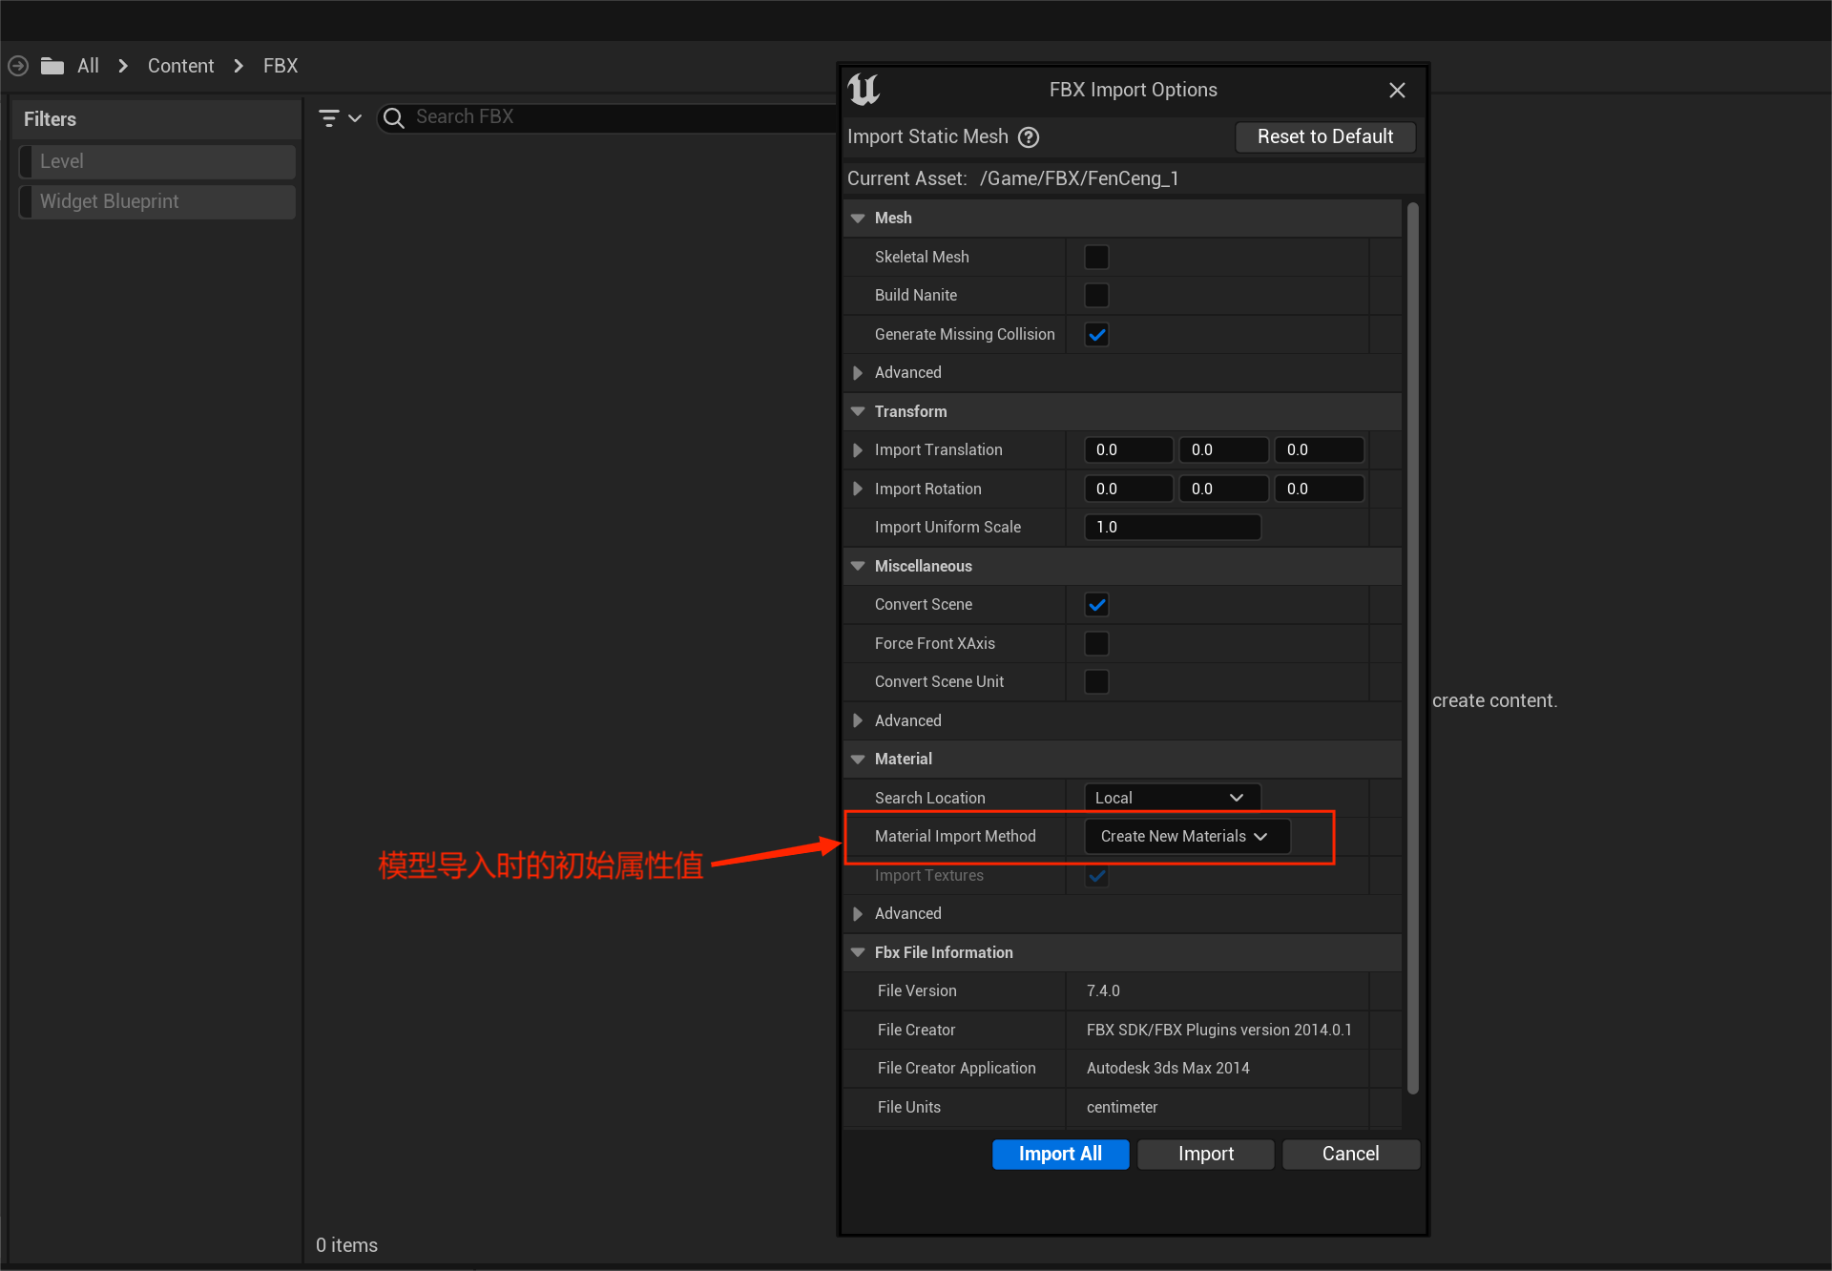The width and height of the screenshot is (1832, 1271).
Task: Click Reset to Default button
Action: click(x=1325, y=137)
